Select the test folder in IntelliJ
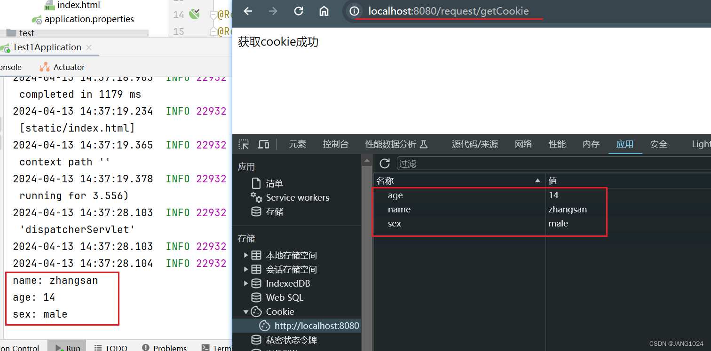 [x=27, y=33]
